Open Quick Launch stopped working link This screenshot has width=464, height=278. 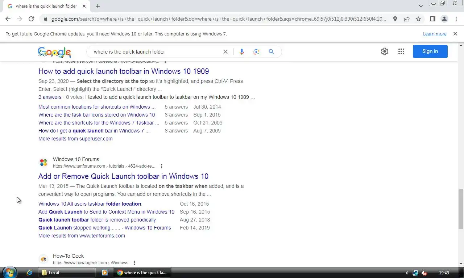[x=105, y=228]
